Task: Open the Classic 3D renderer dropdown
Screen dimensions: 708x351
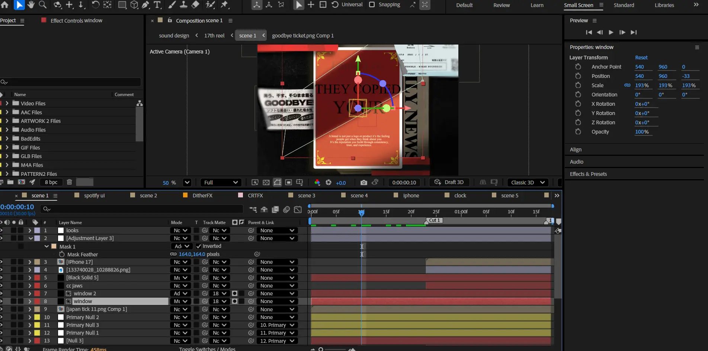Action: [x=528, y=183]
